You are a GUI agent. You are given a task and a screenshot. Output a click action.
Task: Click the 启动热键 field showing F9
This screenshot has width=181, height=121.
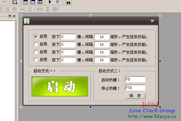[x=135, y=79]
